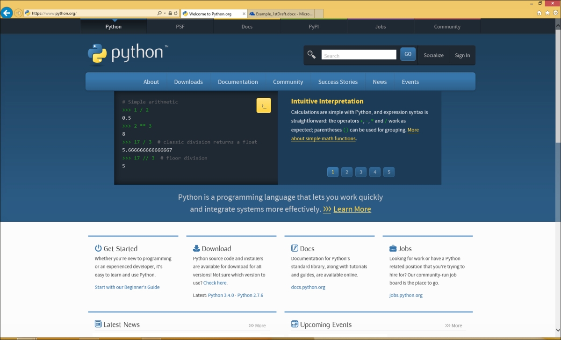Open the Events navigation menu
561x340 pixels.
(x=410, y=82)
